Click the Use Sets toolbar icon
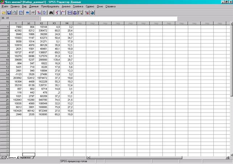233x164 pixels. (92, 13)
